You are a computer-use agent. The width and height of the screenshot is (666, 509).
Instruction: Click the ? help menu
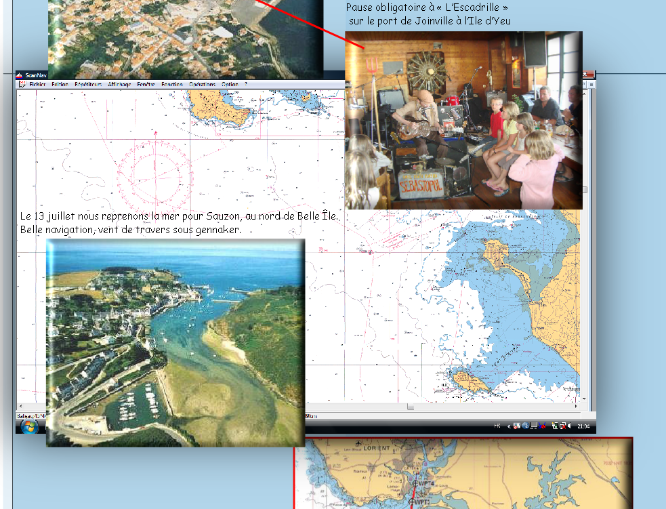point(245,85)
